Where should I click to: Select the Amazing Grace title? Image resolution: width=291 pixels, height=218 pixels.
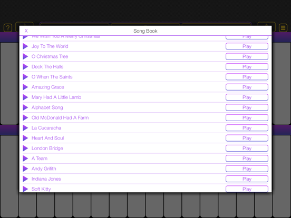pyautogui.click(x=47, y=87)
